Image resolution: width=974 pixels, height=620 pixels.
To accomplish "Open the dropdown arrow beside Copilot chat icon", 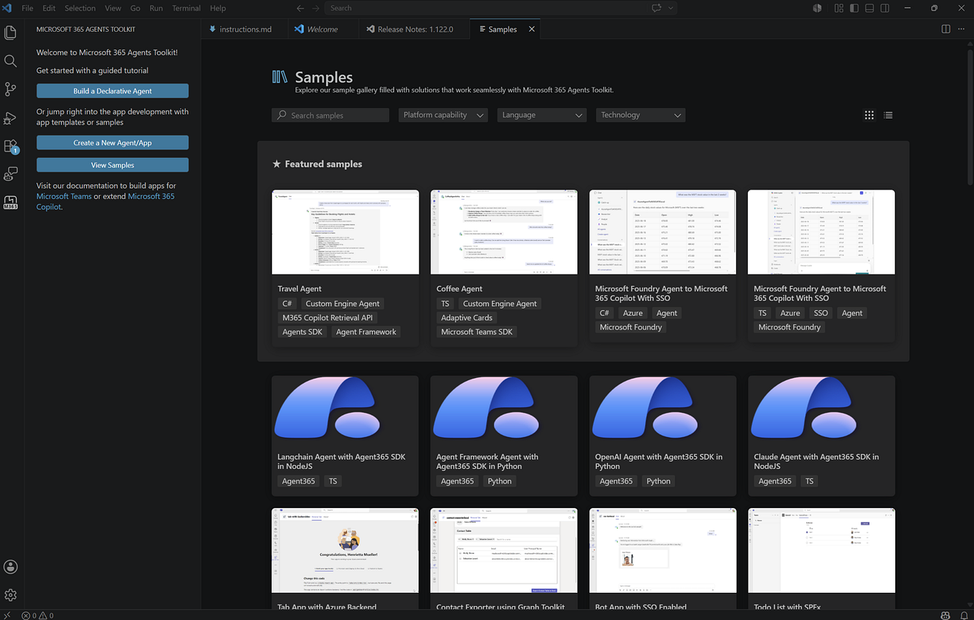I will click(x=671, y=8).
